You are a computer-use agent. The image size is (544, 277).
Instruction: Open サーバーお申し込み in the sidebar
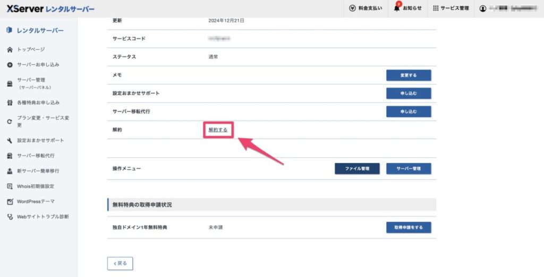pyautogui.click(x=38, y=65)
